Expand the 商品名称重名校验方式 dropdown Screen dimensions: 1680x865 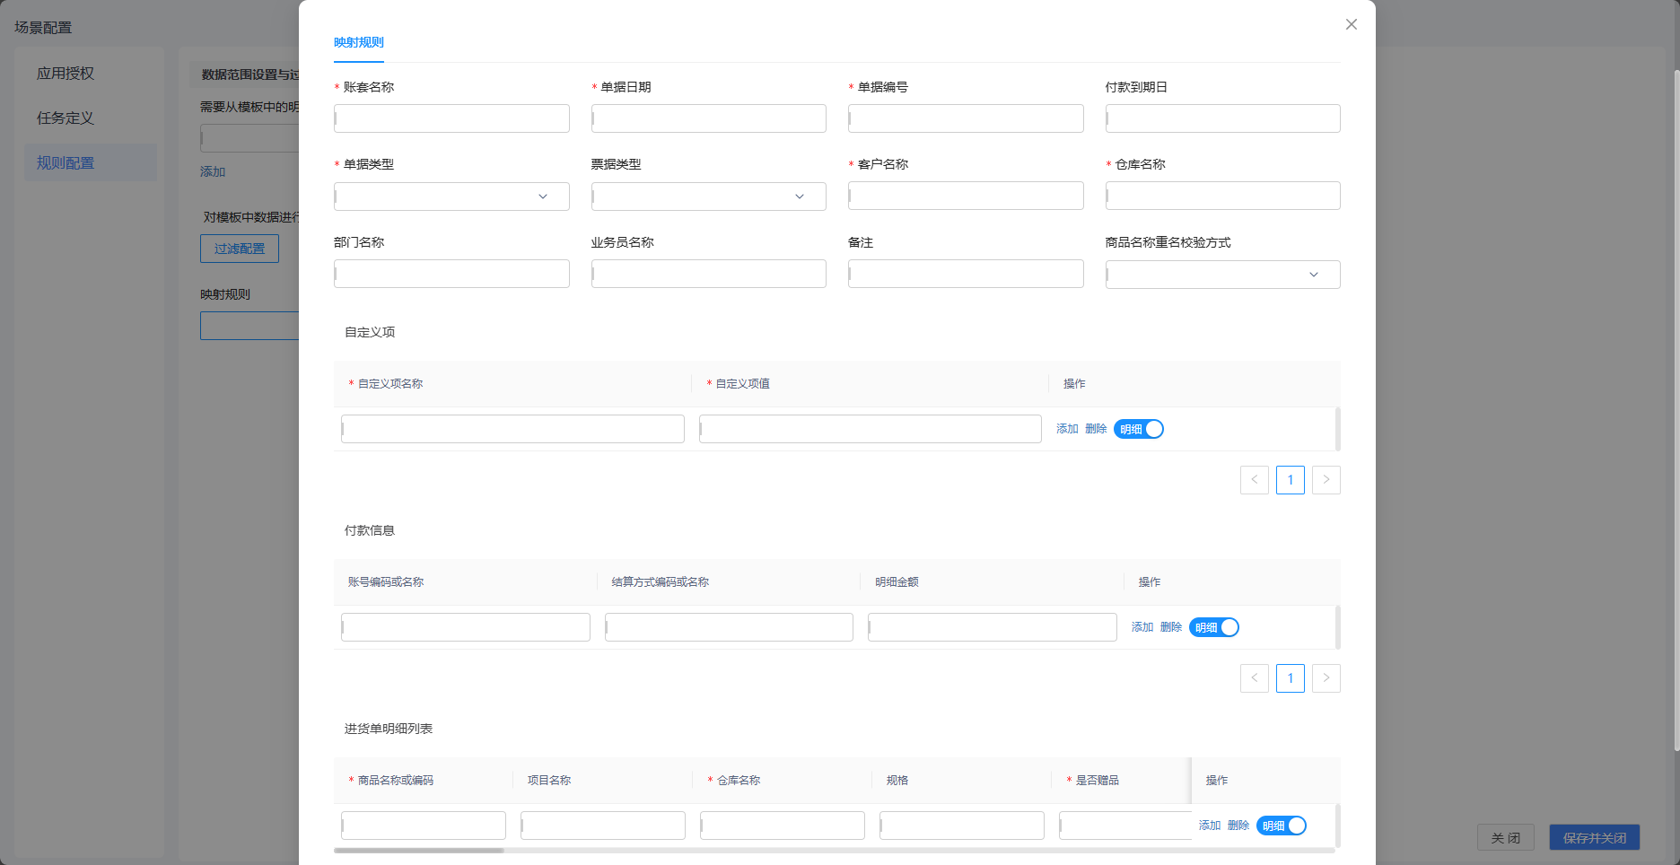1223,275
